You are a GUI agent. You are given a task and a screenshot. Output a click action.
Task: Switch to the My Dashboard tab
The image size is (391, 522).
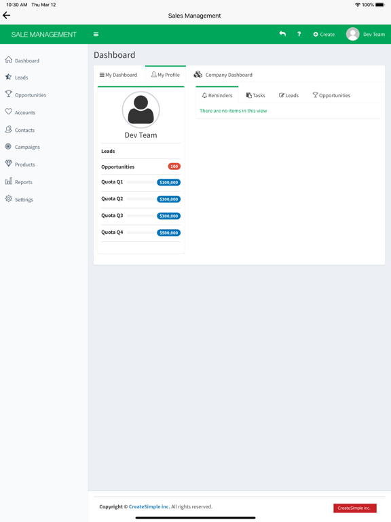[118, 75]
